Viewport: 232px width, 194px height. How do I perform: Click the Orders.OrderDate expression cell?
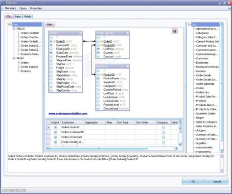(72, 137)
